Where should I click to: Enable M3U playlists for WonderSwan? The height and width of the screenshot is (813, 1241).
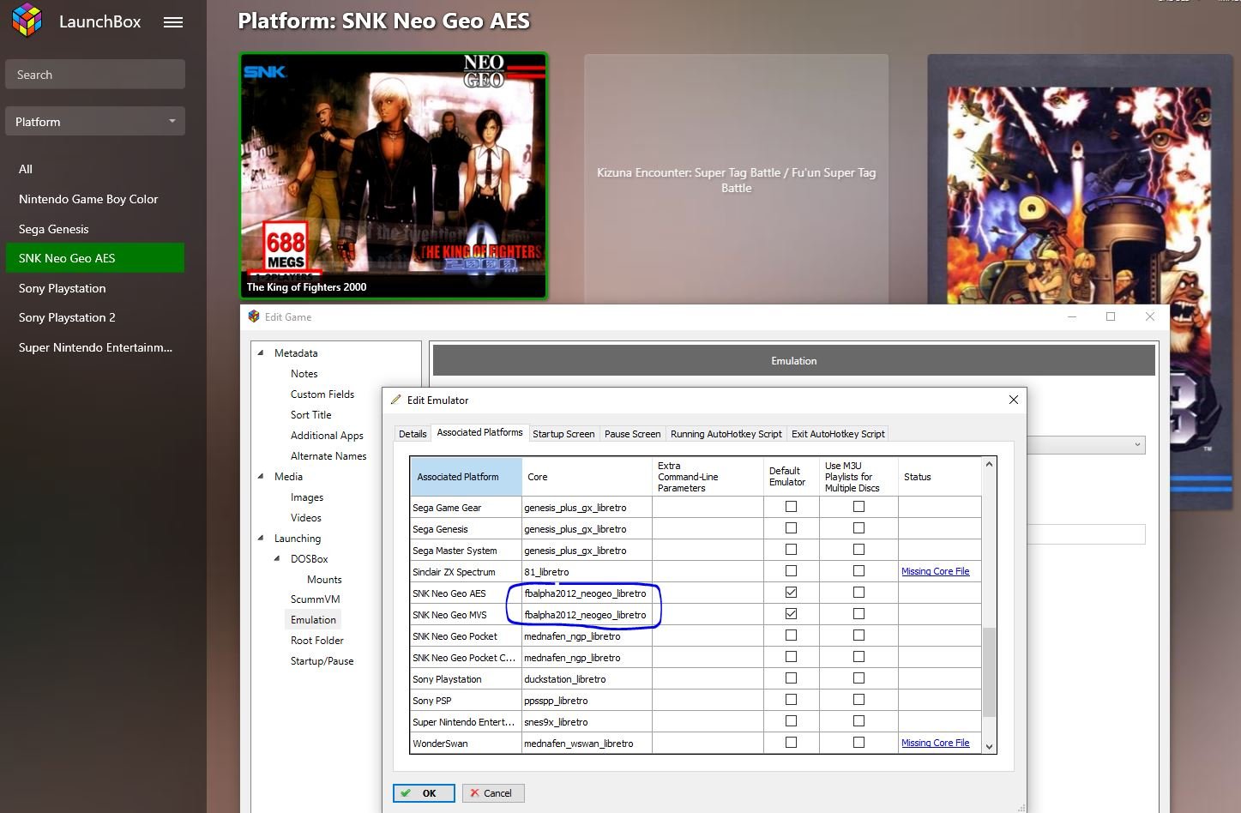point(858,743)
